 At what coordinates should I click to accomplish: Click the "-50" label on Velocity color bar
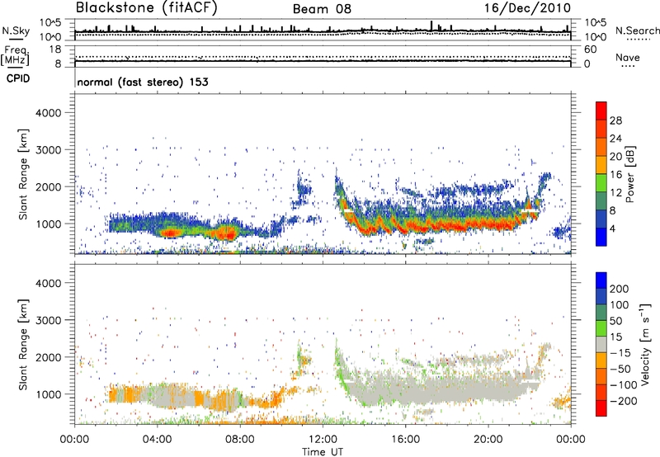click(x=620, y=369)
